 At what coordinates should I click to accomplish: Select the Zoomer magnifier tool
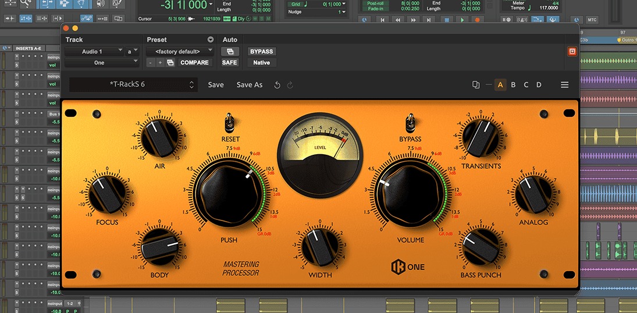click(27, 3)
